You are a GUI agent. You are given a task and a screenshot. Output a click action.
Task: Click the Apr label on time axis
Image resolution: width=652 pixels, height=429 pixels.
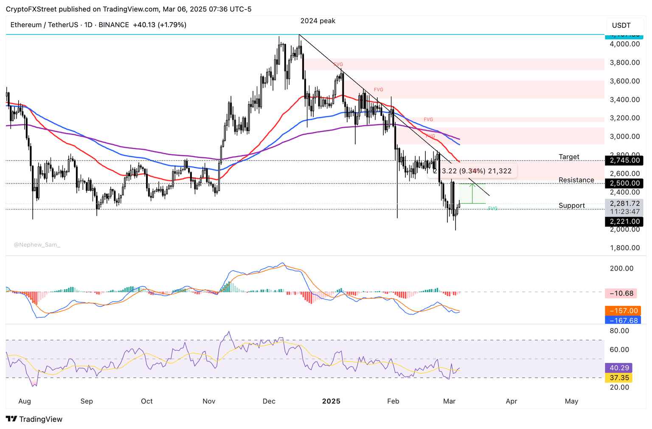click(511, 401)
